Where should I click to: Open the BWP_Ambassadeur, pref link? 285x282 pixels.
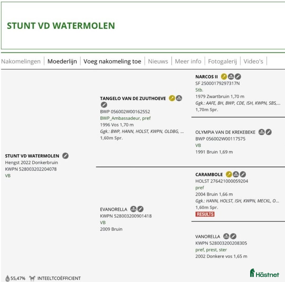click(x=125, y=118)
